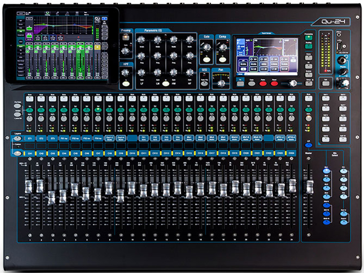This screenshot has width=364, height=273.
Task: Hit the red Paste key
Action: [x=263, y=84]
